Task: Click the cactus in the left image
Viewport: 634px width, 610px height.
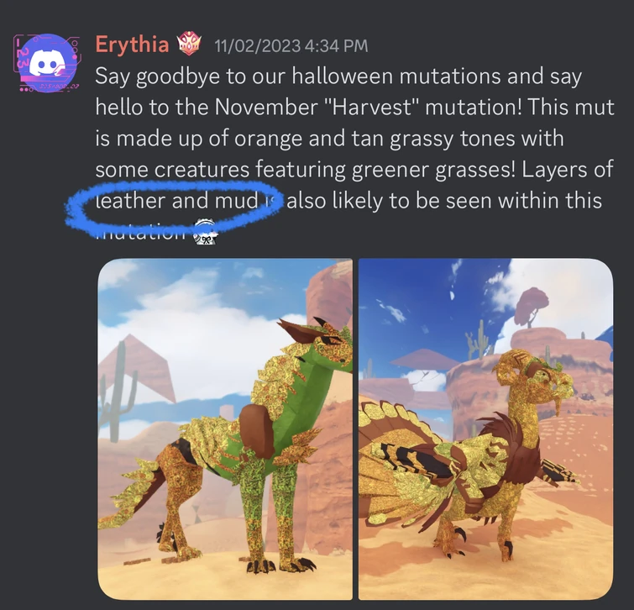Action: (x=119, y=397)
